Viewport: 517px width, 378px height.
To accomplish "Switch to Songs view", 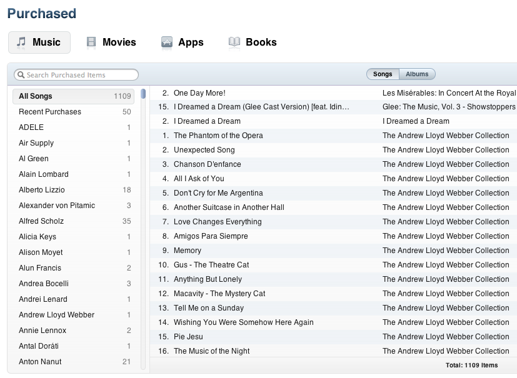I will 383,74.
